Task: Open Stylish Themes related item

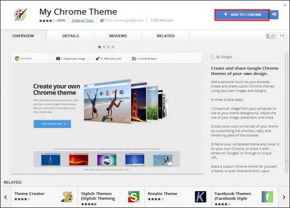Action: (111, 197)
